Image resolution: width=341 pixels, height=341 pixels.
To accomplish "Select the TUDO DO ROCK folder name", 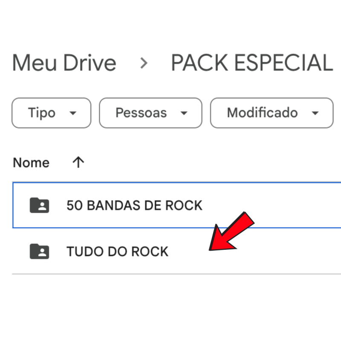I will click(x=117, y=251).
